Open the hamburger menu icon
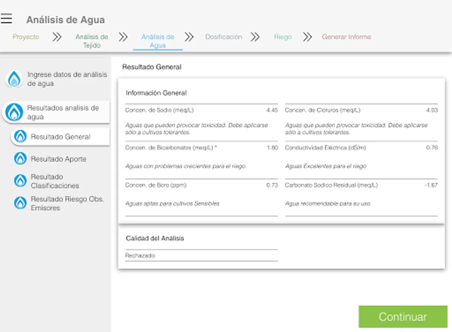Screen dimensions: 452x332 (6, 18)
